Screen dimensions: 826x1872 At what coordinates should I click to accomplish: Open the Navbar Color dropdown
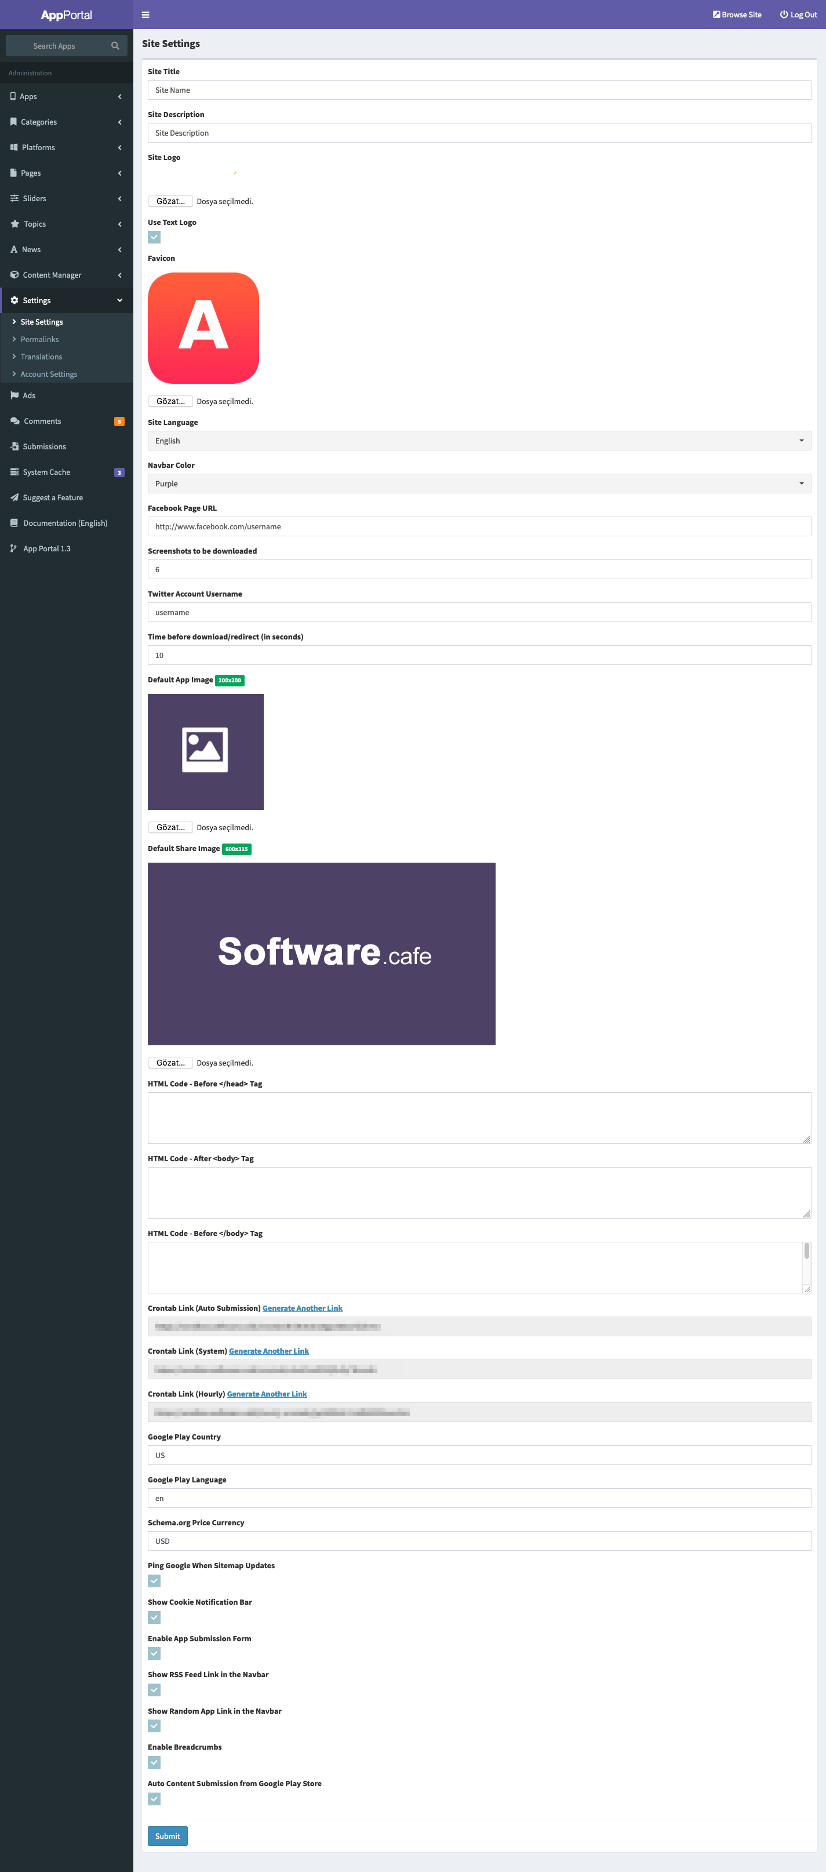pyautogui.click(x=479, y=484)
